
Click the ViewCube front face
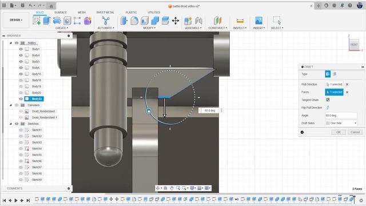pyautogui.click(x=354, y=45)
